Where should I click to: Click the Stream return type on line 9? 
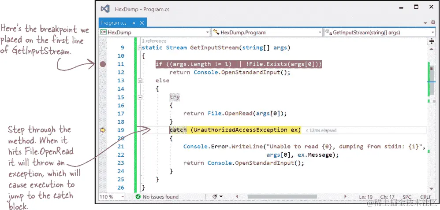coord(176,48)
